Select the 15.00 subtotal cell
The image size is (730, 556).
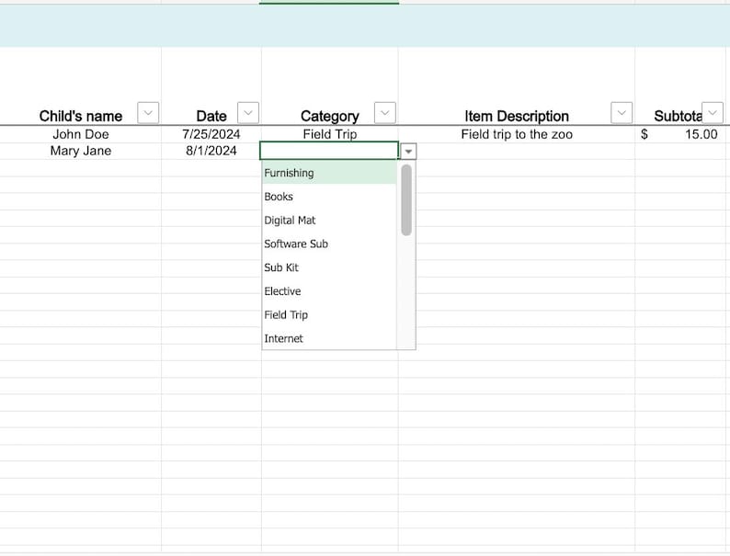(682, 134)
